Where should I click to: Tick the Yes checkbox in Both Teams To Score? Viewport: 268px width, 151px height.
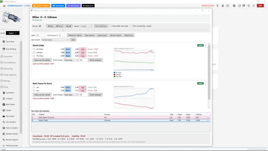pos(34,87)
